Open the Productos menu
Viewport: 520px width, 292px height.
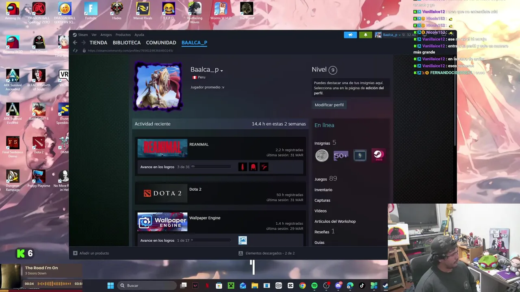pyautogui.click(x=123, y=35)
